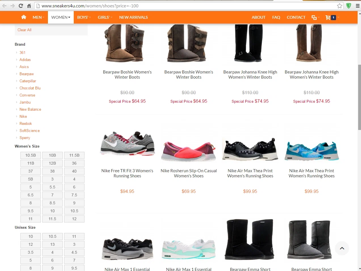
Task: Open the ABOUT page
Action: click(x=259, y=17)
